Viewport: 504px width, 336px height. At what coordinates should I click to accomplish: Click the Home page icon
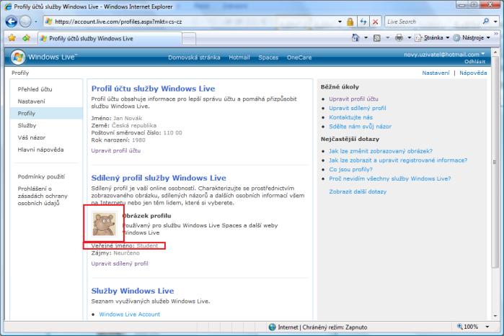coord(355,38)
